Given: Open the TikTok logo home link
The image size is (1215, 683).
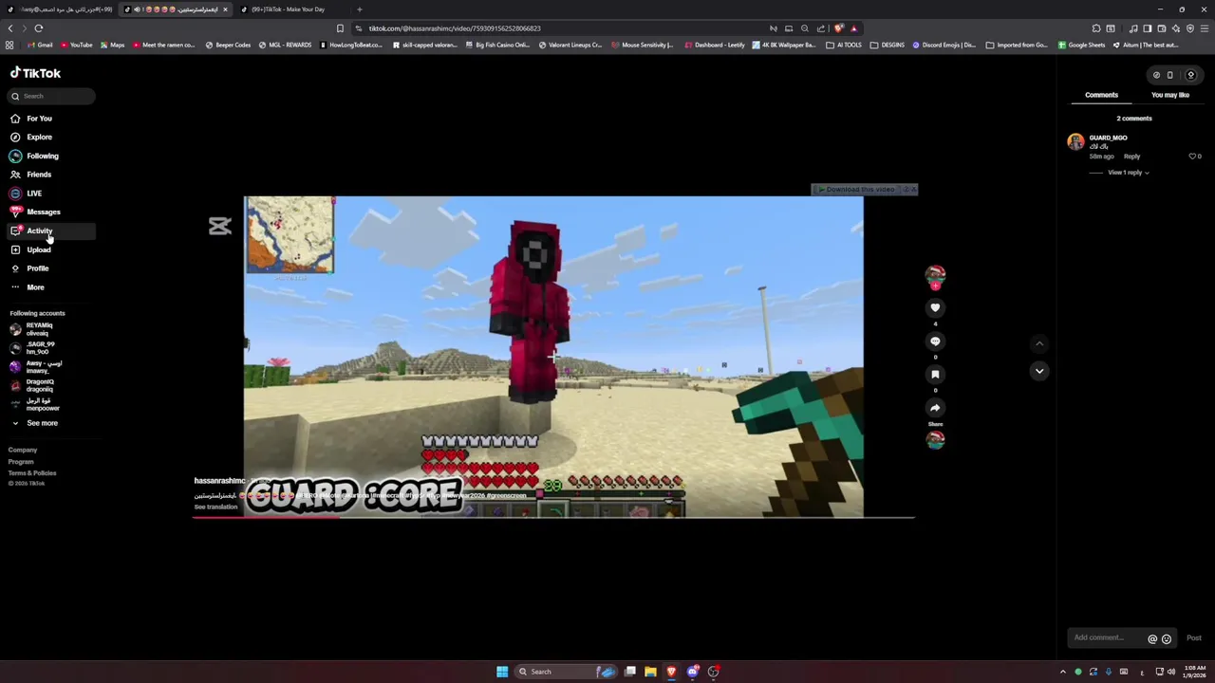Looking at the screenshot, I should [35, 73].
